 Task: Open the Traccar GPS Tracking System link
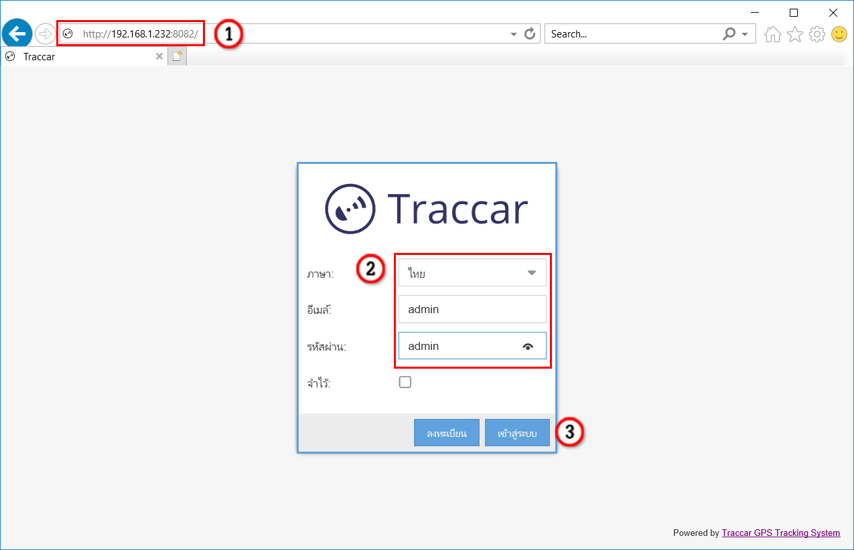coord(781,533)
